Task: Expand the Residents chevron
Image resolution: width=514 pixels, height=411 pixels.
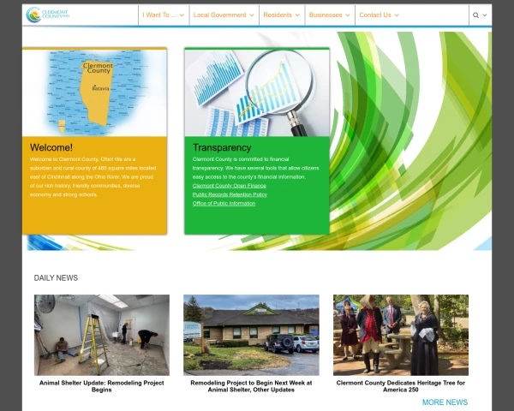Action: pyautogui.click(x=297, y=15)
